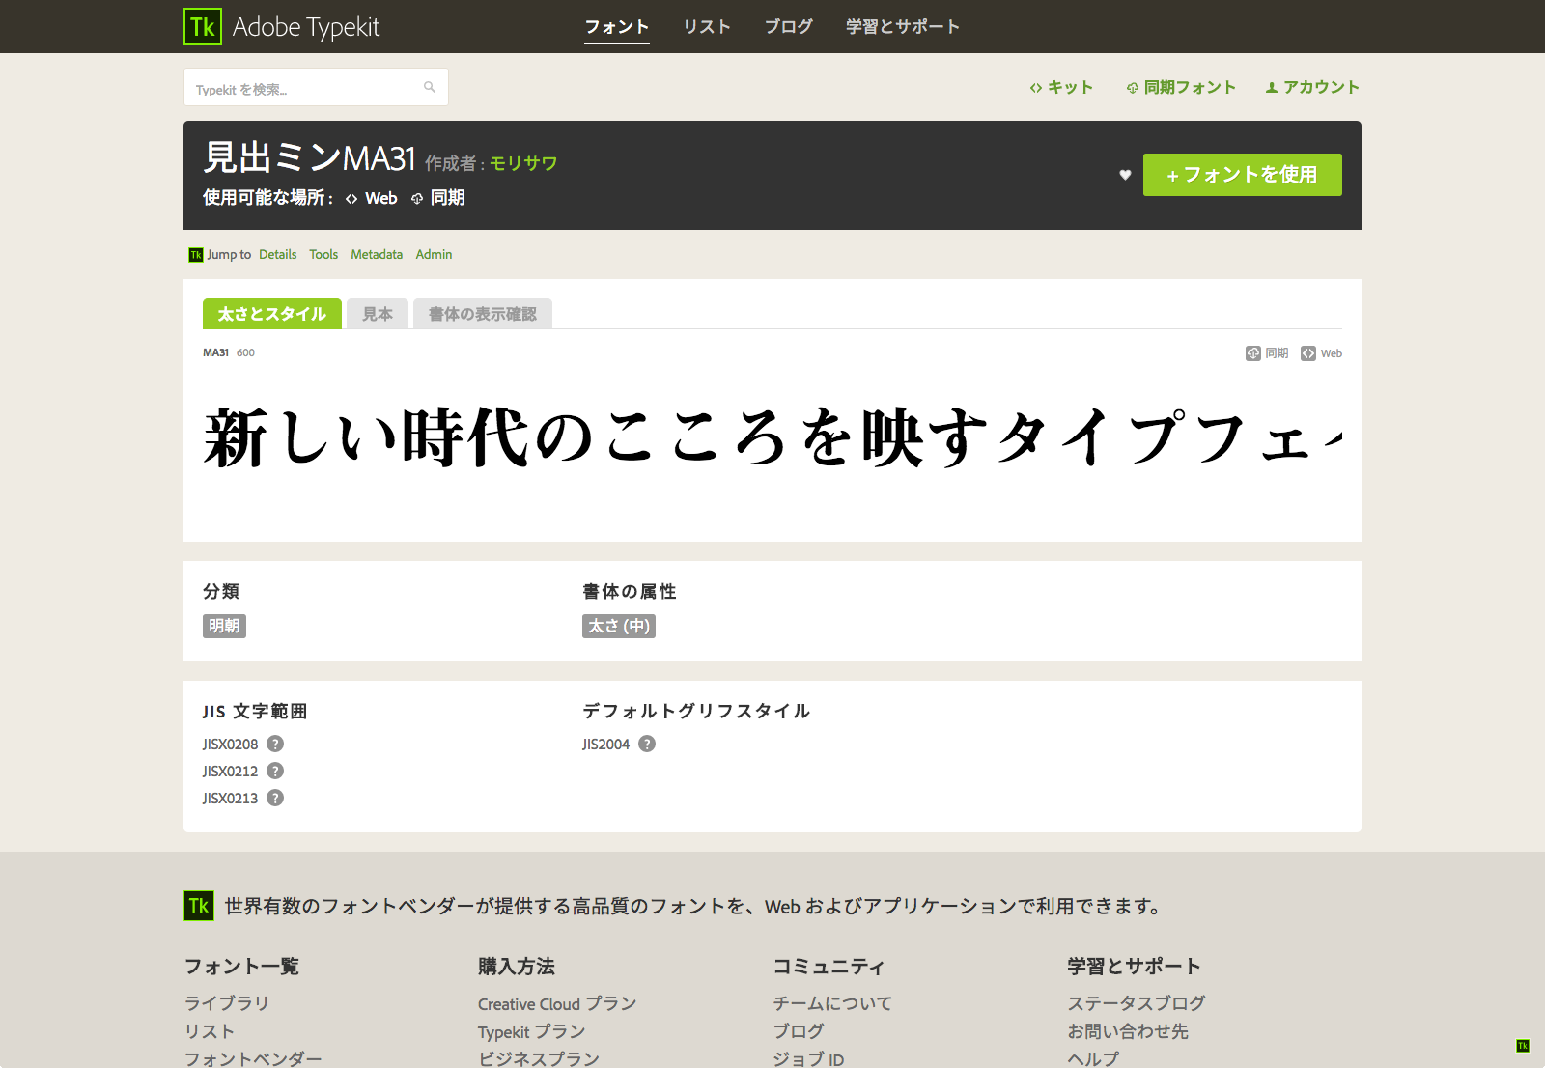This screenshot has height=1068, width=1545.
Task: Click the Web code brackets icon near MA31 sample
Action: 1307,352
